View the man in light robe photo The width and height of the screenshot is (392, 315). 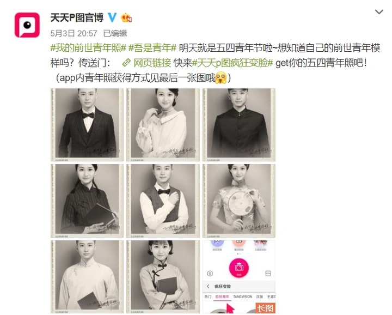[87, 277]
